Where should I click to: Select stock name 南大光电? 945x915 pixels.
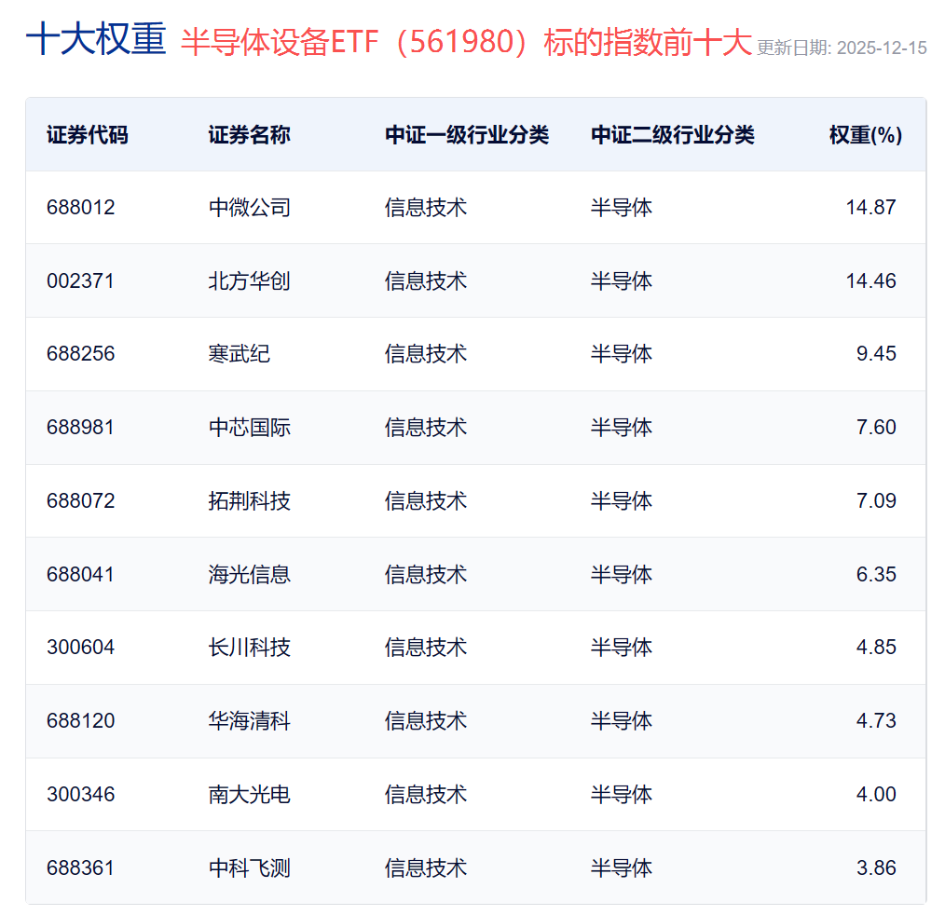click(x=250, y=795)
